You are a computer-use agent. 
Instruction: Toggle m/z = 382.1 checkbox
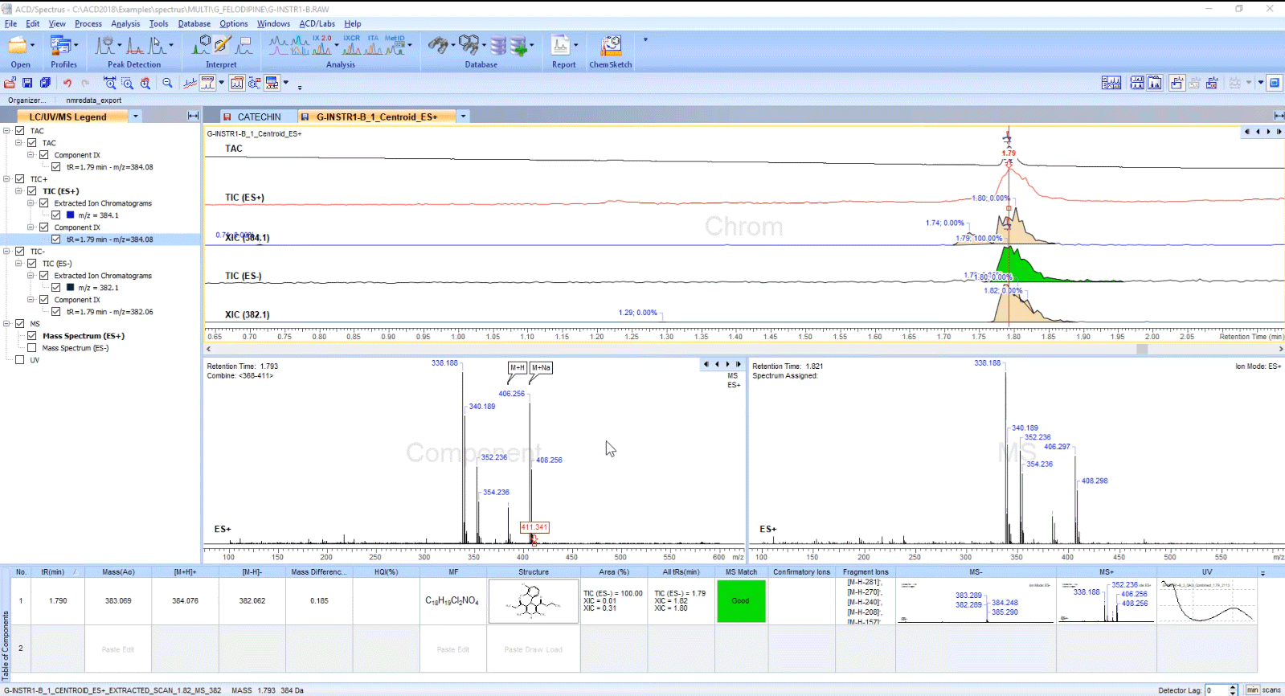coord(56,288)
